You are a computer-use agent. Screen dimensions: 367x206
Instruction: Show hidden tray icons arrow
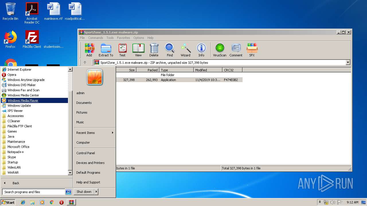click(x=320, y=202)
